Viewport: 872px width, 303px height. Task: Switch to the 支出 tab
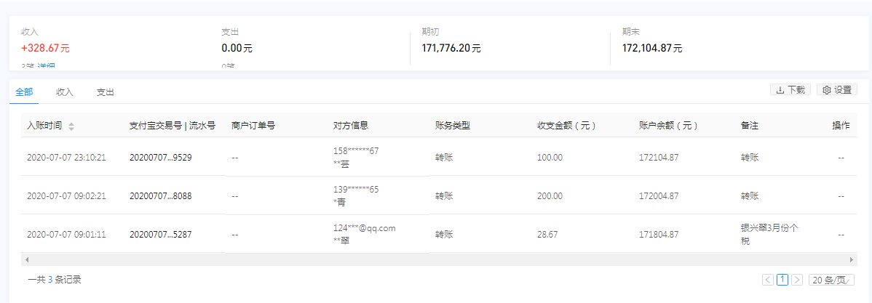pos(106,92)
